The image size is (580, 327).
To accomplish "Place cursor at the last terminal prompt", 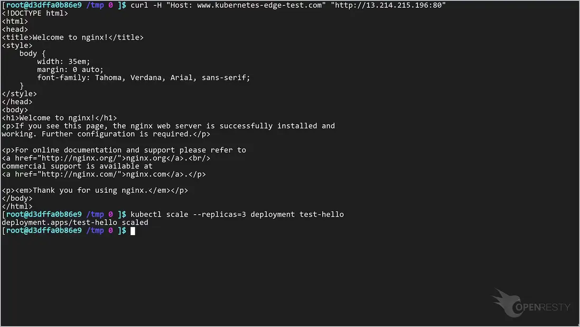I will (133, 231).
